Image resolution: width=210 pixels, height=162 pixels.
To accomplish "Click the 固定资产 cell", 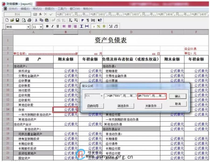I will 33,158.
